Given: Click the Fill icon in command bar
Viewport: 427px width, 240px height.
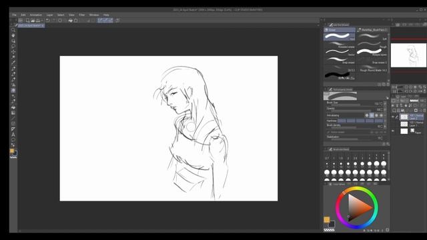Looking at the screenshot, I should coord(71,21).
